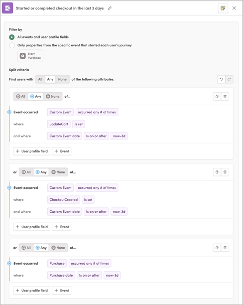Edit the now-3d value in updateCart group
This screenshot has height=305, width=243.
coord(119,136)
